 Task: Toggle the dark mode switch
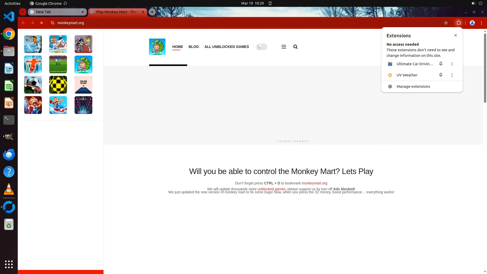[x=262, y=47]
